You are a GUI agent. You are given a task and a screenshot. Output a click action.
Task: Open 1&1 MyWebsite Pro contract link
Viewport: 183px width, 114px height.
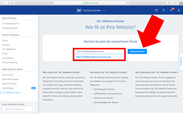point(11,24)
